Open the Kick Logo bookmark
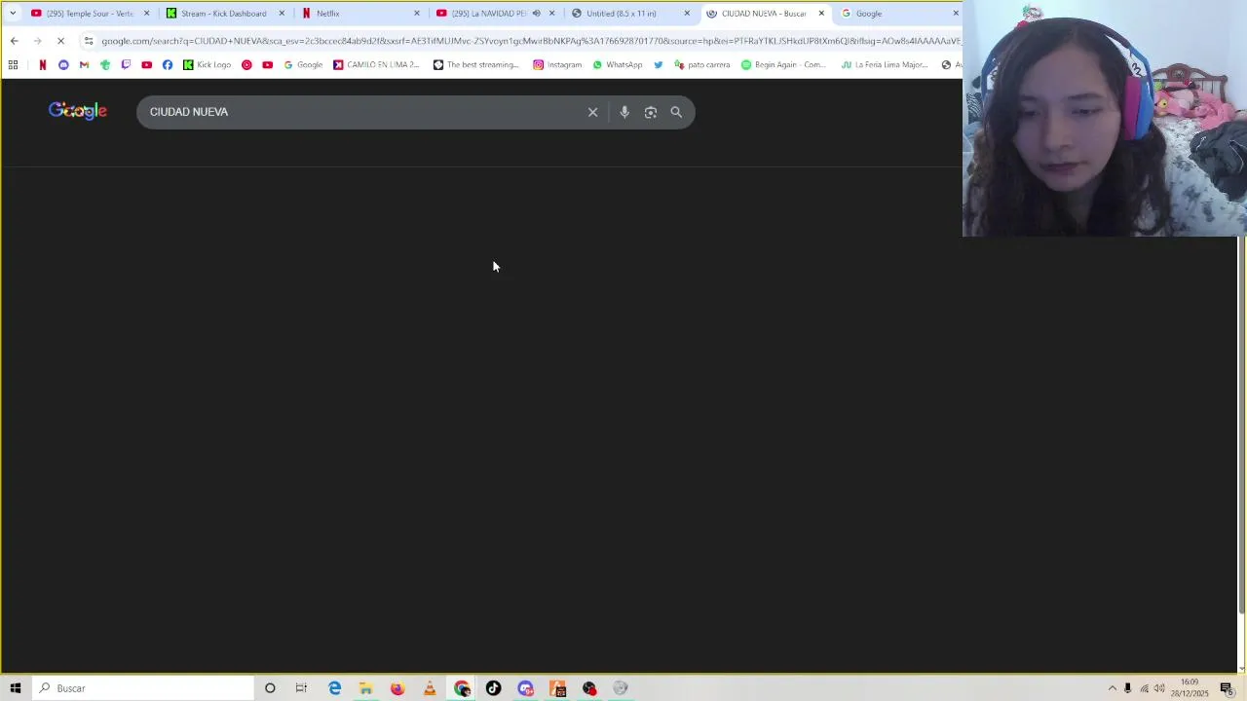Screen dimensions: 1247x701 208,65
